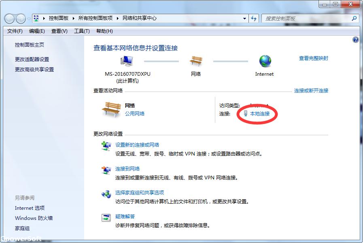Click the bench network icon in map
The width and height of the screenshot is (363, 243).
coord(196,61)
